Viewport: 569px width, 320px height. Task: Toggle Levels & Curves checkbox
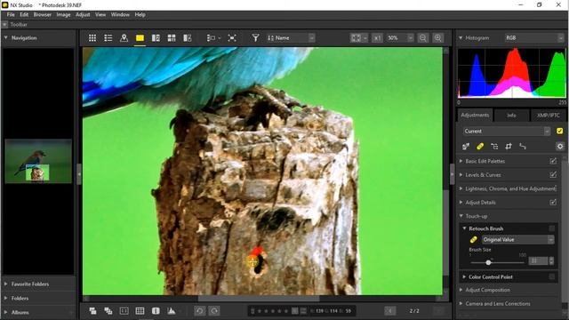(x=553, y=175)
